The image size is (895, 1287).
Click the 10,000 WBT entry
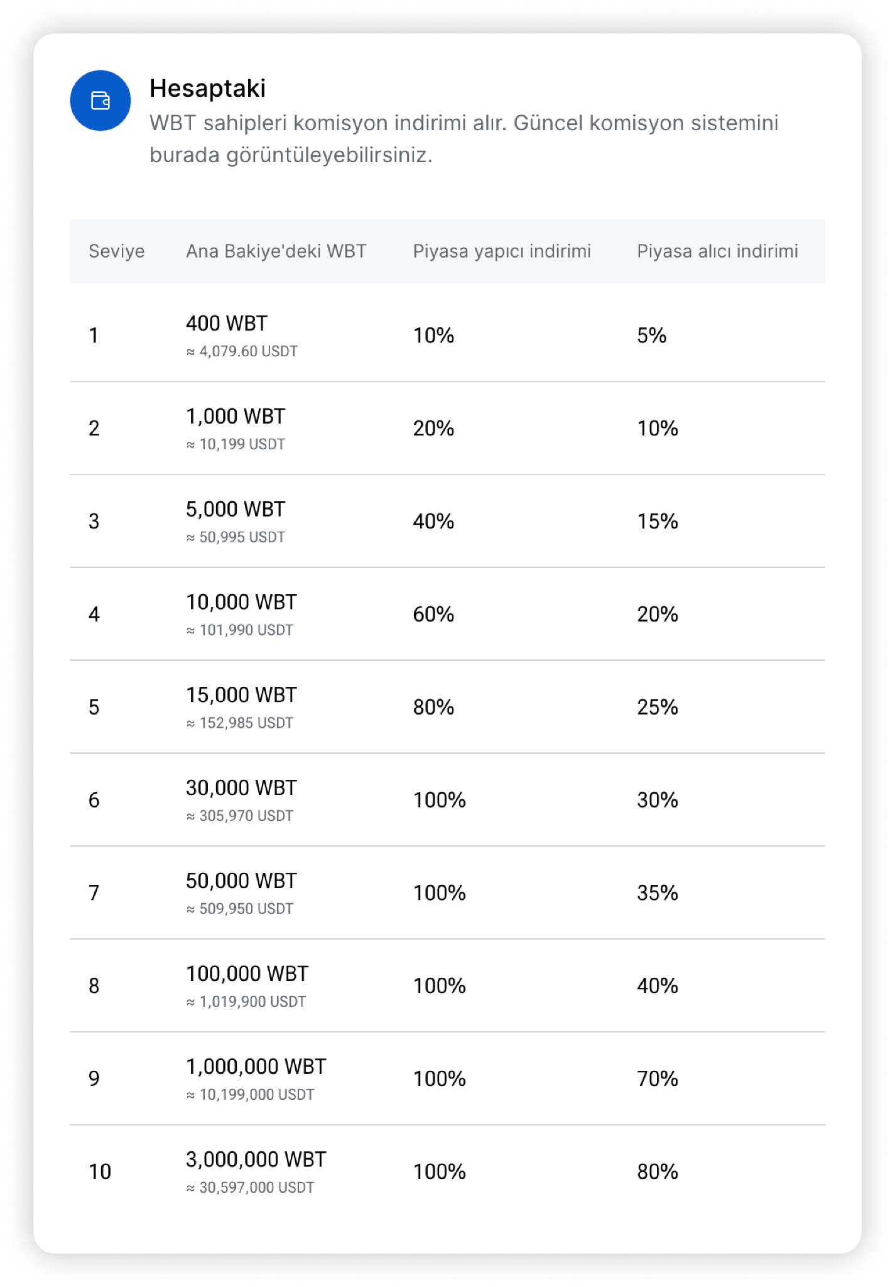point(241,602)
